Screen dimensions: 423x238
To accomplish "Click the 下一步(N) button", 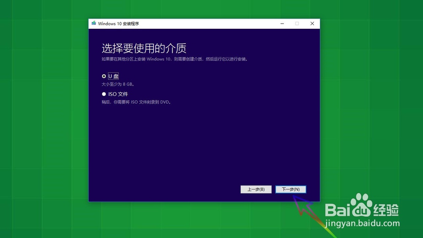I will 291,189.
